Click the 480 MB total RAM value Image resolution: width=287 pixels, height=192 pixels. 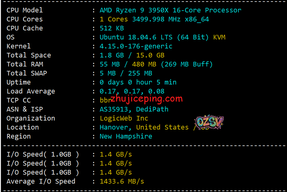(144, 64)
